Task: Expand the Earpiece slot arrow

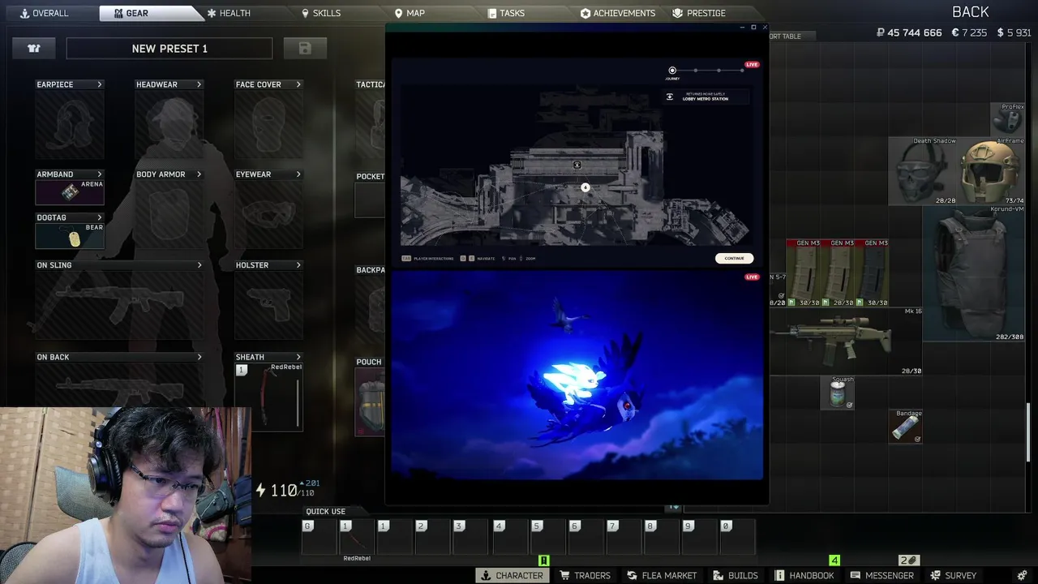Action: coord(100,84)
